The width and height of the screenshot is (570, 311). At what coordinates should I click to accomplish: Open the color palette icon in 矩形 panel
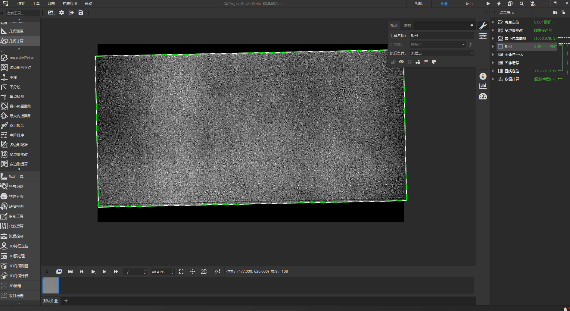[434, 62]
